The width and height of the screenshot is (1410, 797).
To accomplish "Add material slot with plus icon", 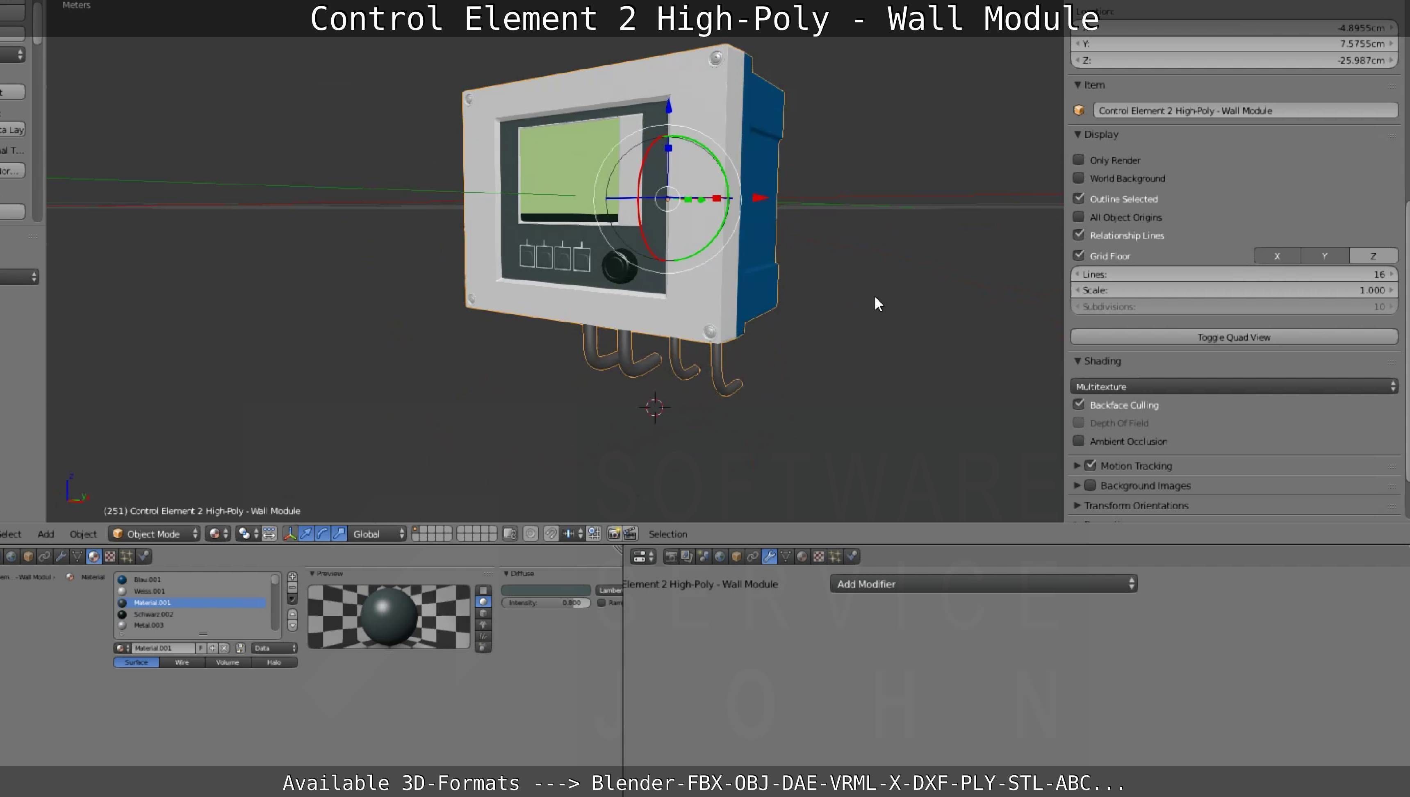I will [292, 577].
